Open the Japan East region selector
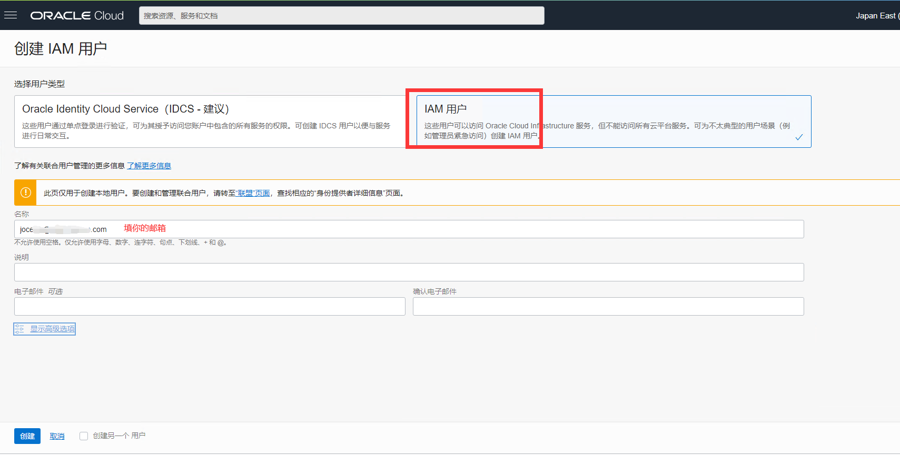The height and width of the screenshot is (455, 900). point(877,16)
